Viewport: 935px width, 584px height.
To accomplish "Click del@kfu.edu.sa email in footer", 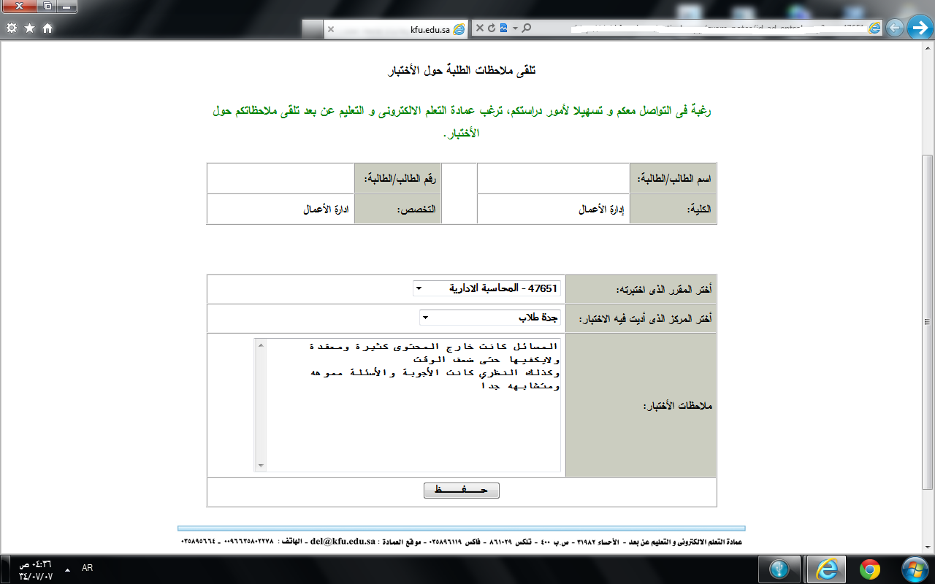I will coord(343,542).
